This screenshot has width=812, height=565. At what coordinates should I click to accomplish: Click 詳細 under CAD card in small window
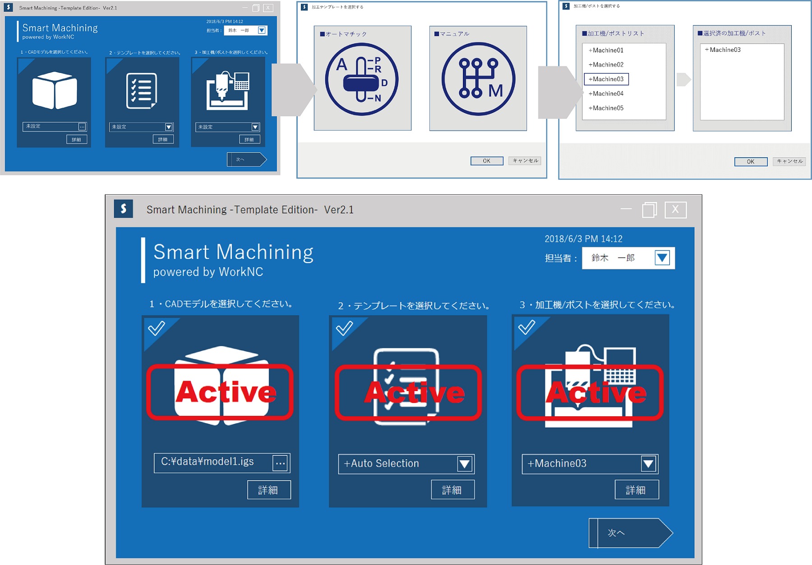tap(77, 140)
